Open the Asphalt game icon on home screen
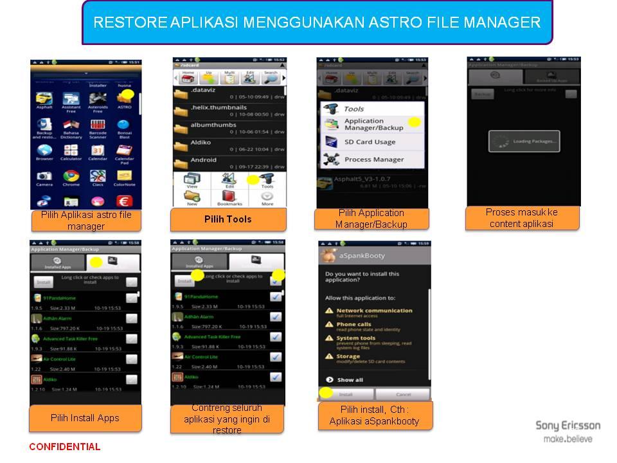 44,99
